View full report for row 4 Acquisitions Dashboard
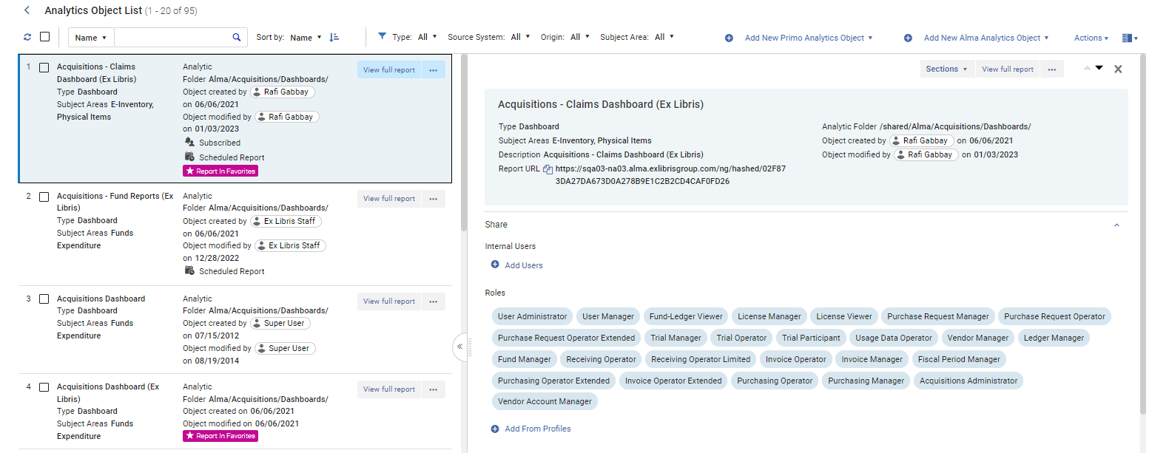1152x453 pixels. [389, 389]
